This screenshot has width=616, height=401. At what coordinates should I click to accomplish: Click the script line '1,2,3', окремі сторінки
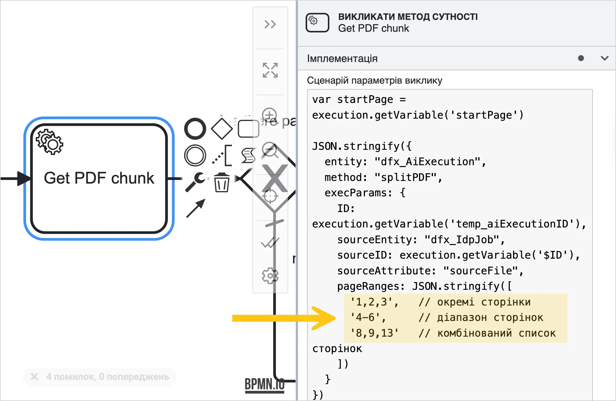pyautogui.click(x=440, y=302)
